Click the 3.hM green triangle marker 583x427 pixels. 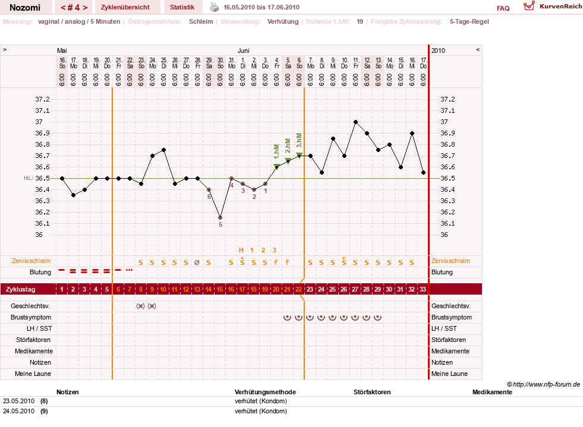click(299, 155)
